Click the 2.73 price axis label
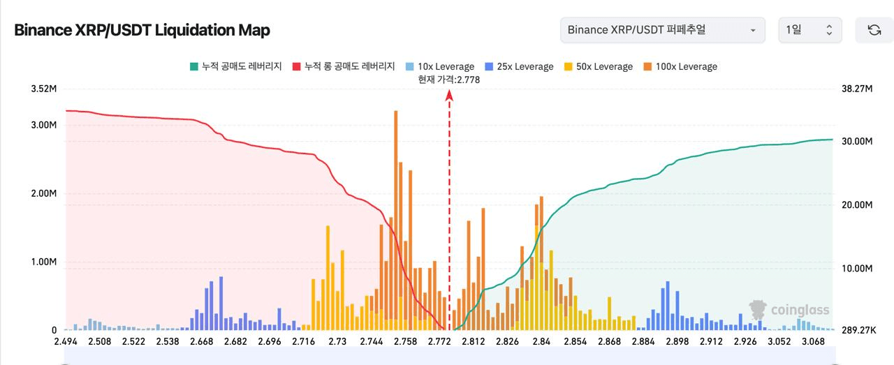894x365 pixels. [337, 341]
